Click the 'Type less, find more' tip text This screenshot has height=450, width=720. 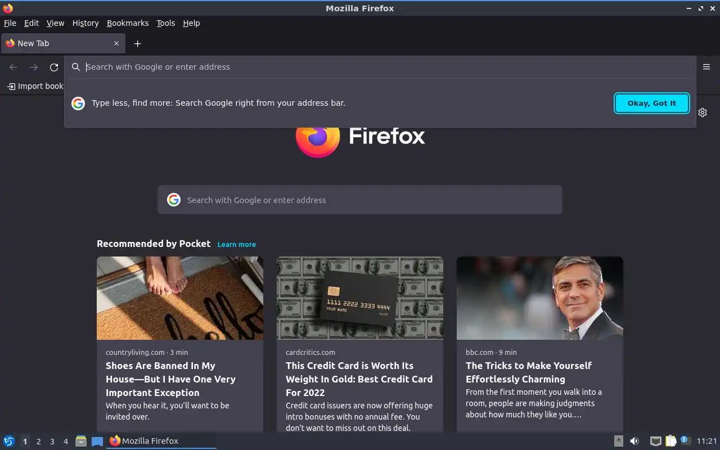coord(218,103)
